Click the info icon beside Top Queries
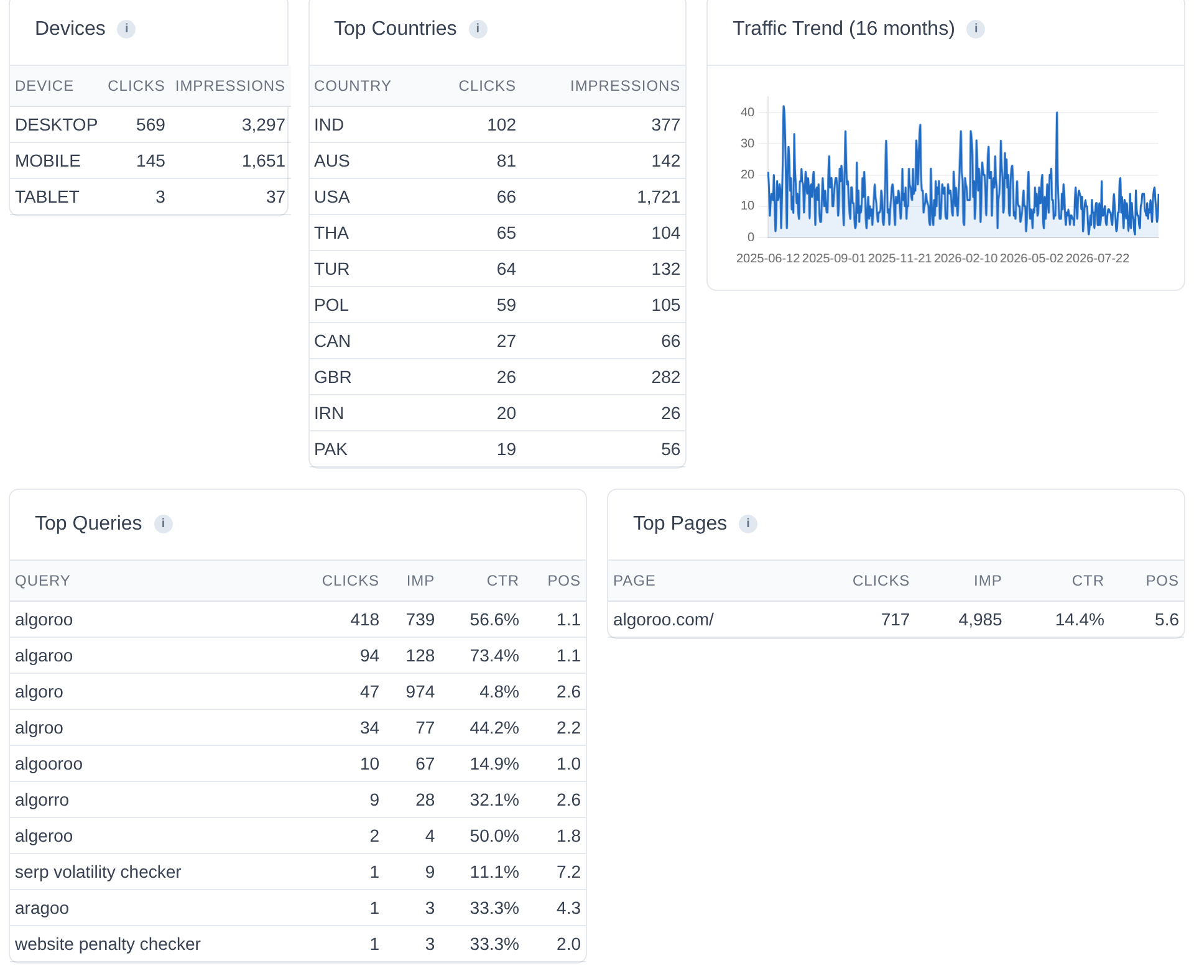 (x=163, y=523)
